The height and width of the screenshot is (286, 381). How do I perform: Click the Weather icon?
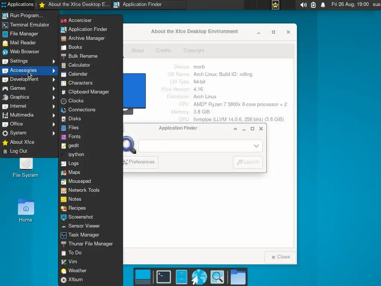pyautogui.click(x=63, y=271)
